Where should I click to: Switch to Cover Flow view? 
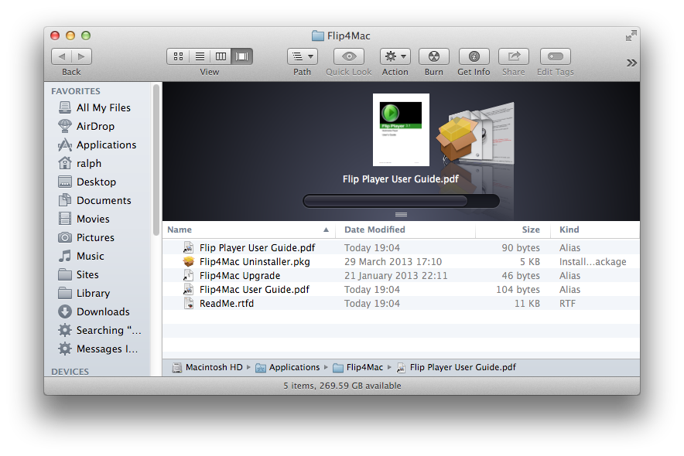pyautogui.click(x=241, y=56)
